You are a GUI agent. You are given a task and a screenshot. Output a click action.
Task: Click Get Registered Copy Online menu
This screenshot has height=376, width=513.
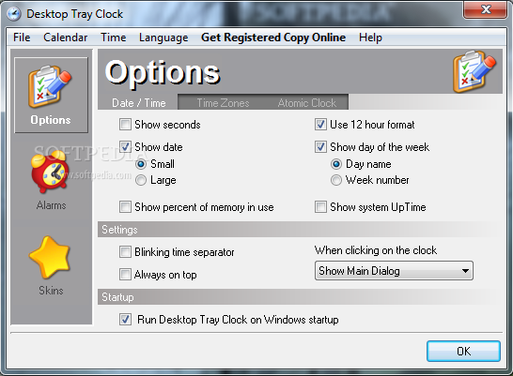273,38
